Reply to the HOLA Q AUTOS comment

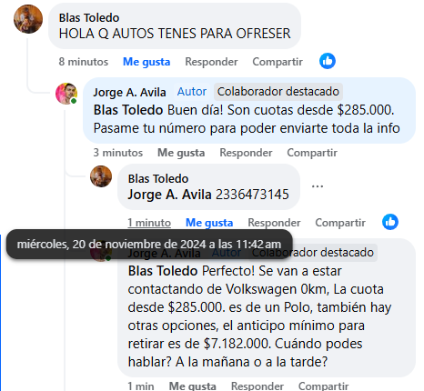point(211,62)
